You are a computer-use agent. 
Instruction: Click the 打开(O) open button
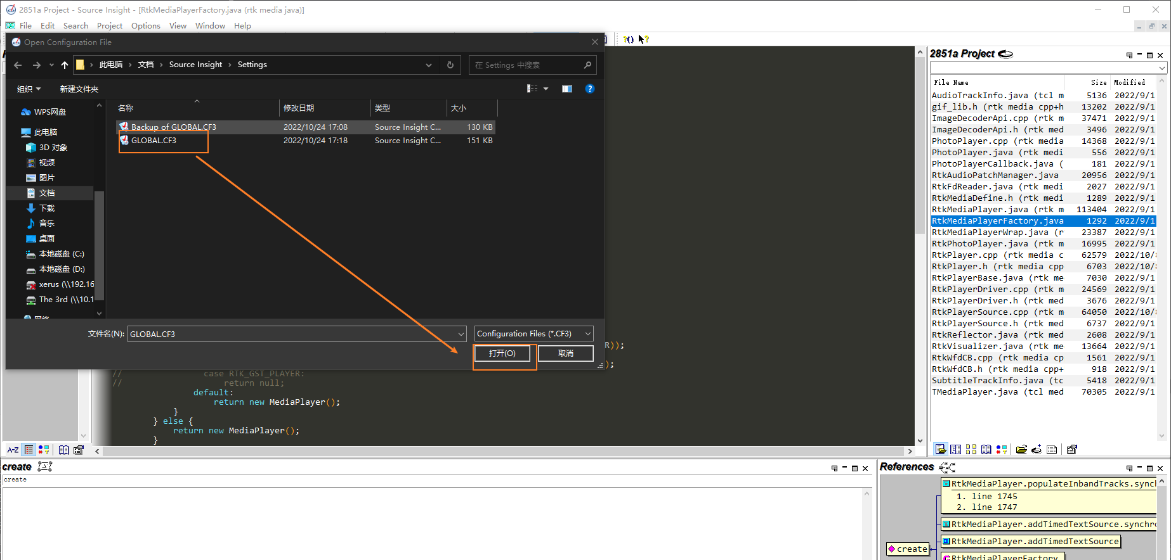502,353
